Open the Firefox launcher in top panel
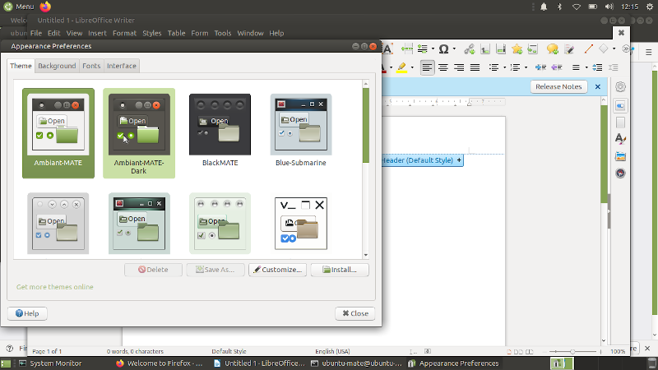This screenshot has height=370, width=658. click(x=45, y=7)
